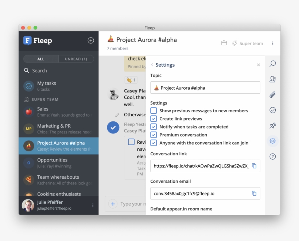
Task: Open the Cooking enthusiasts conversation
Action: point(59,193)
